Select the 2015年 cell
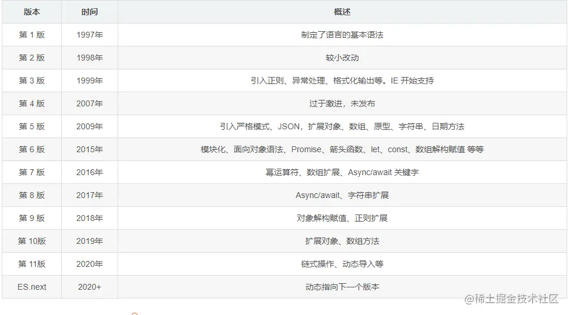Image resolution: width=569 pixels, height=315 pixels. pyautogui.click(x=89, y=149)
